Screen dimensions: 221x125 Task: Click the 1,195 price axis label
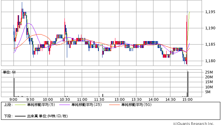coord(210,12)
